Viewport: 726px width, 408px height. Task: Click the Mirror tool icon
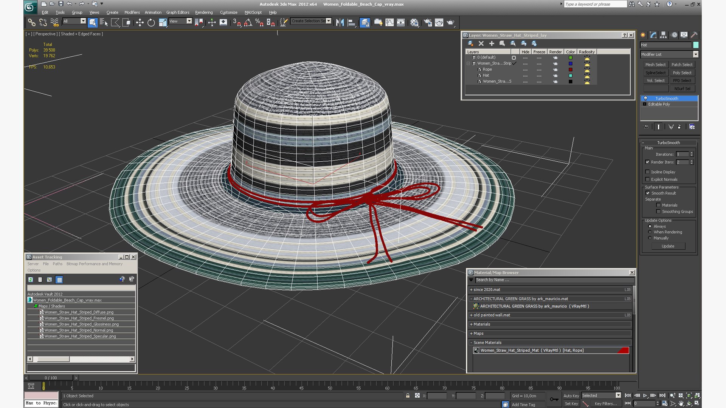(340, 23)
